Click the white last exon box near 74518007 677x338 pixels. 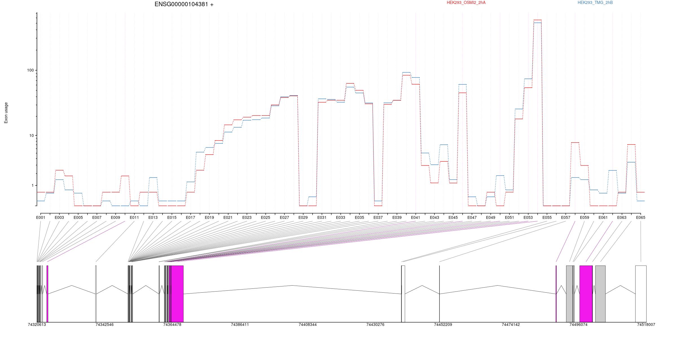[x=641, y=294]
